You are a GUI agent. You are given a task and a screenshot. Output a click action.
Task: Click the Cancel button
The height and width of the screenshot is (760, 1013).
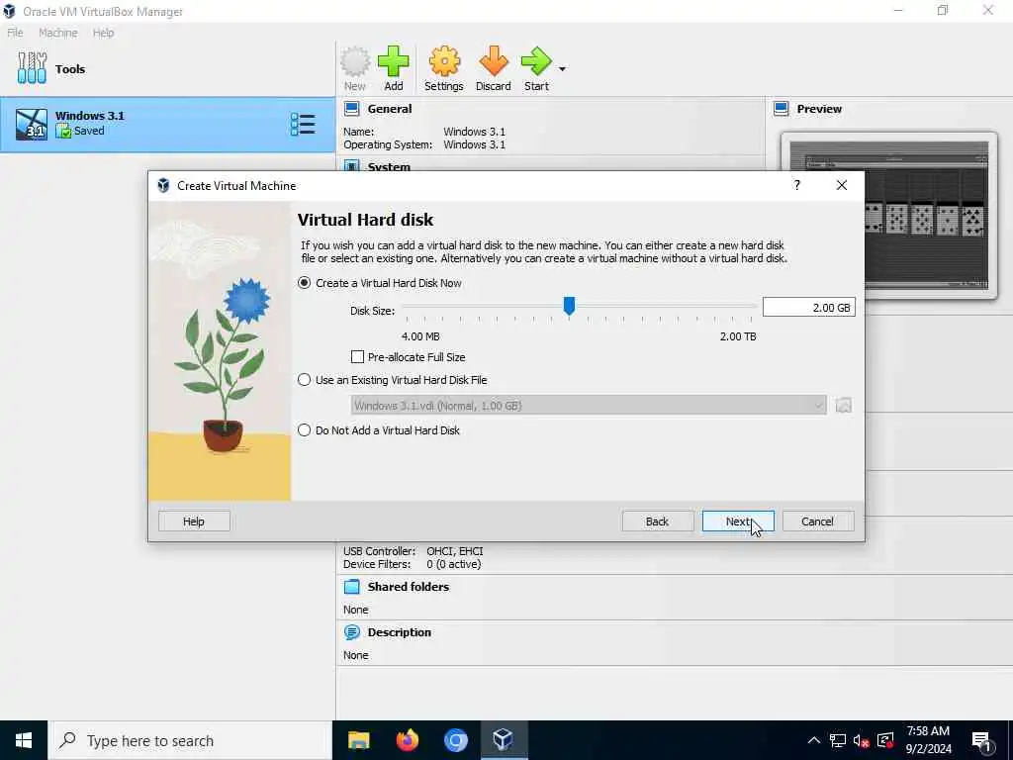[817, 522]
